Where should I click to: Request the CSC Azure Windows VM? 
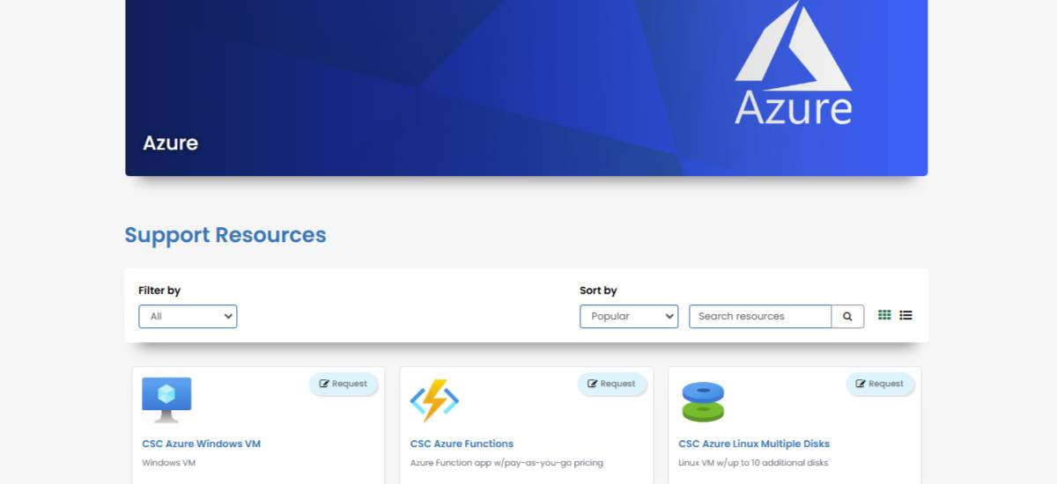(344, 384)
